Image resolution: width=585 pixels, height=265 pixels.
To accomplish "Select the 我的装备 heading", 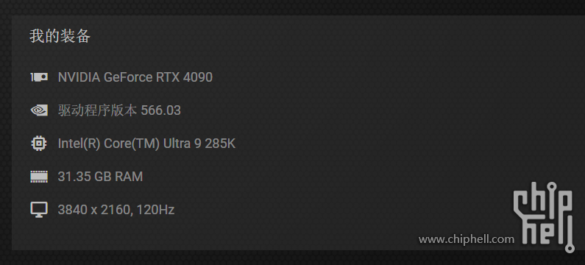I will tap(60, 36).
